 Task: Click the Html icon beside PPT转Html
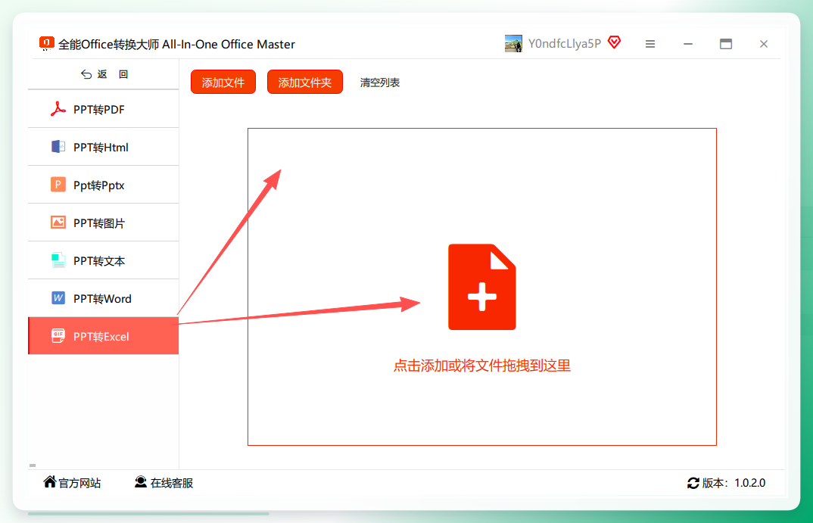[x=58, y=147]
